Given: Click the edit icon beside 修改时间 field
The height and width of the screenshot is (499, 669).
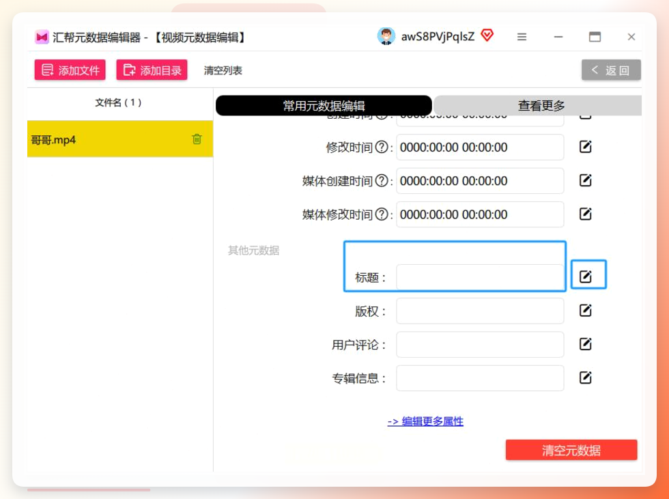Looking at the screenshot, I should click(x=586, y=147).
